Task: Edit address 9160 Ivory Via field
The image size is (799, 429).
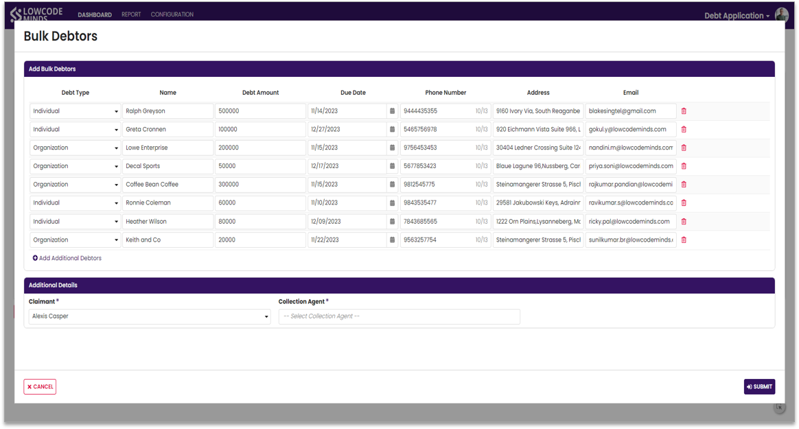Action: (x=538, y=111)
